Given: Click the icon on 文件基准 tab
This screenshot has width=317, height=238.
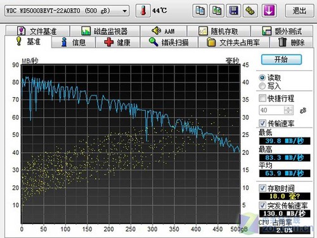Looking at the screenshot, I should click(x=21, y=31).
